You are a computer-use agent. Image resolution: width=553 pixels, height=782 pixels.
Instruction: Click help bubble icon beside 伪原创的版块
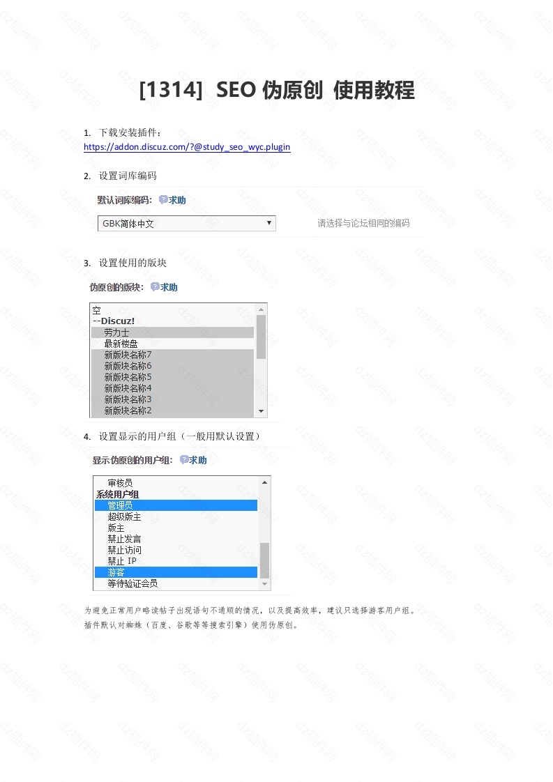[155, 287]
